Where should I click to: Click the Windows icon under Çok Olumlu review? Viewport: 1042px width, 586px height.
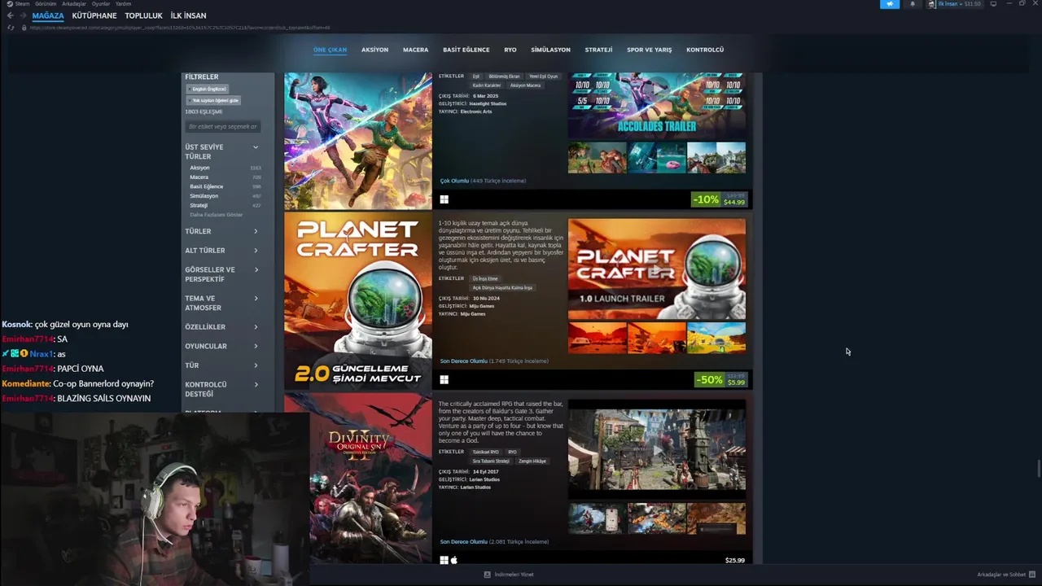(x=444, y=199)
